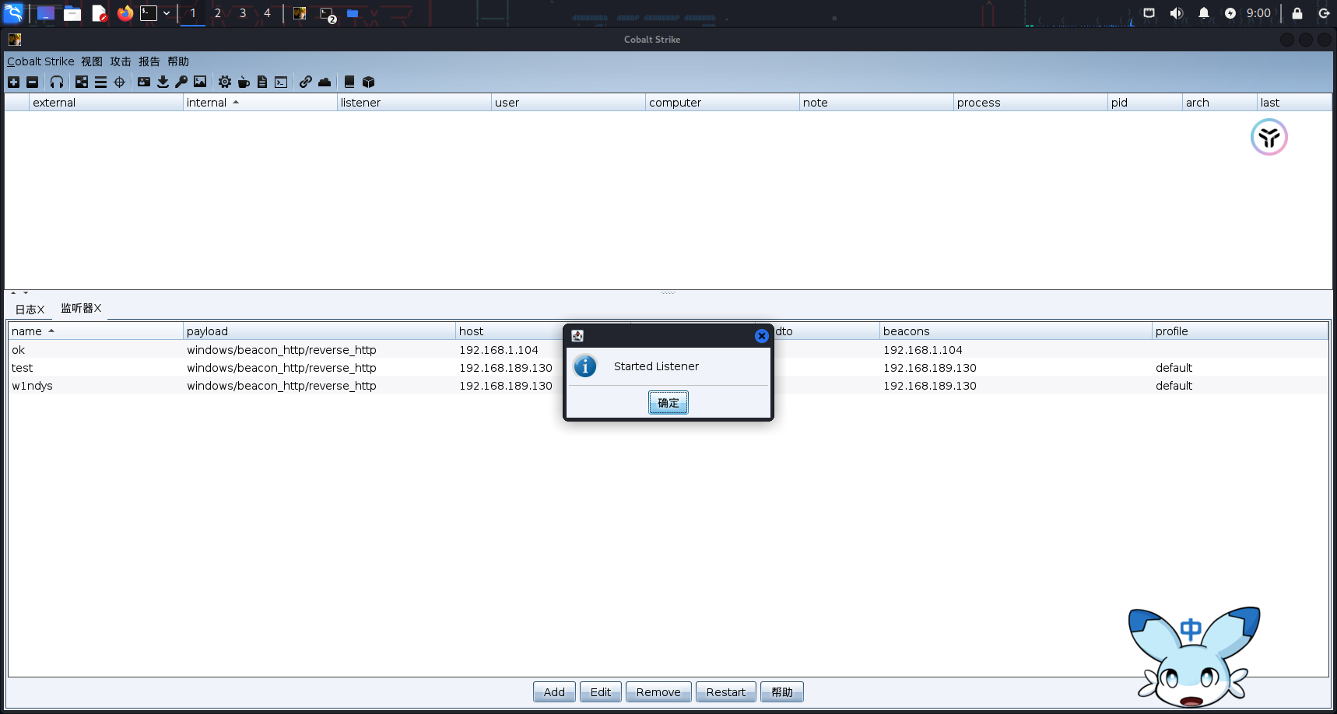Open the 攻击 menu
Viewport: 1337px width, 714px height.
pyautogui.click(x=121, y=61)
